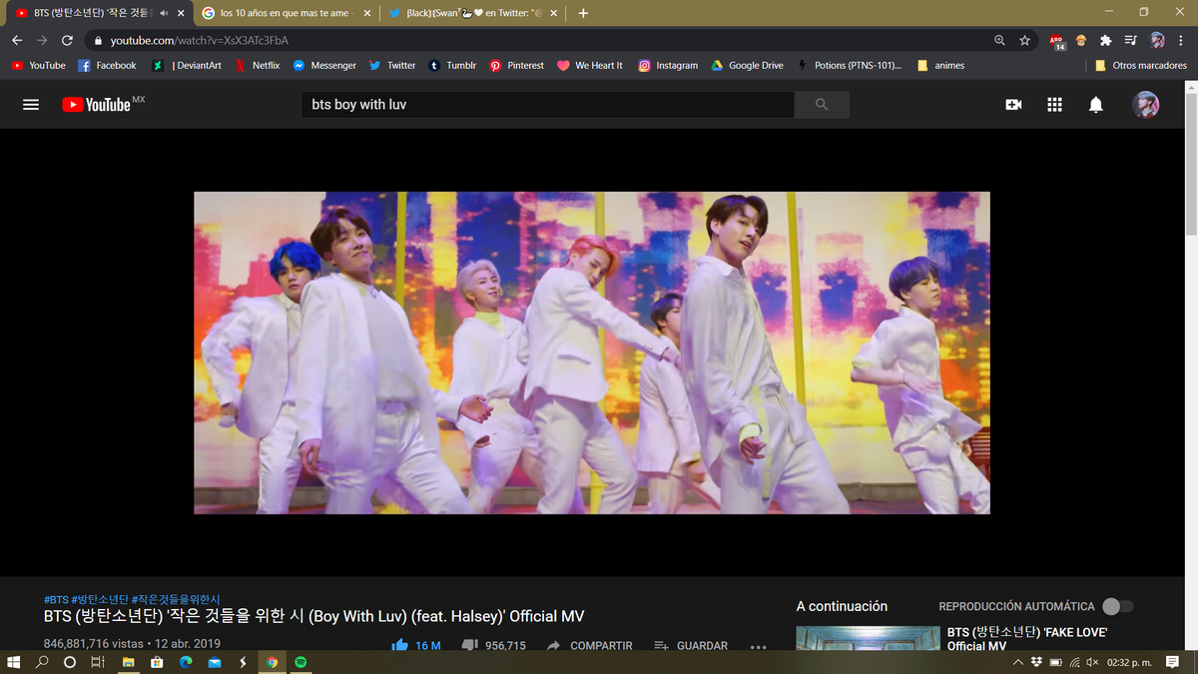Open File Explorer from the taskbar

tap(129, 662)
